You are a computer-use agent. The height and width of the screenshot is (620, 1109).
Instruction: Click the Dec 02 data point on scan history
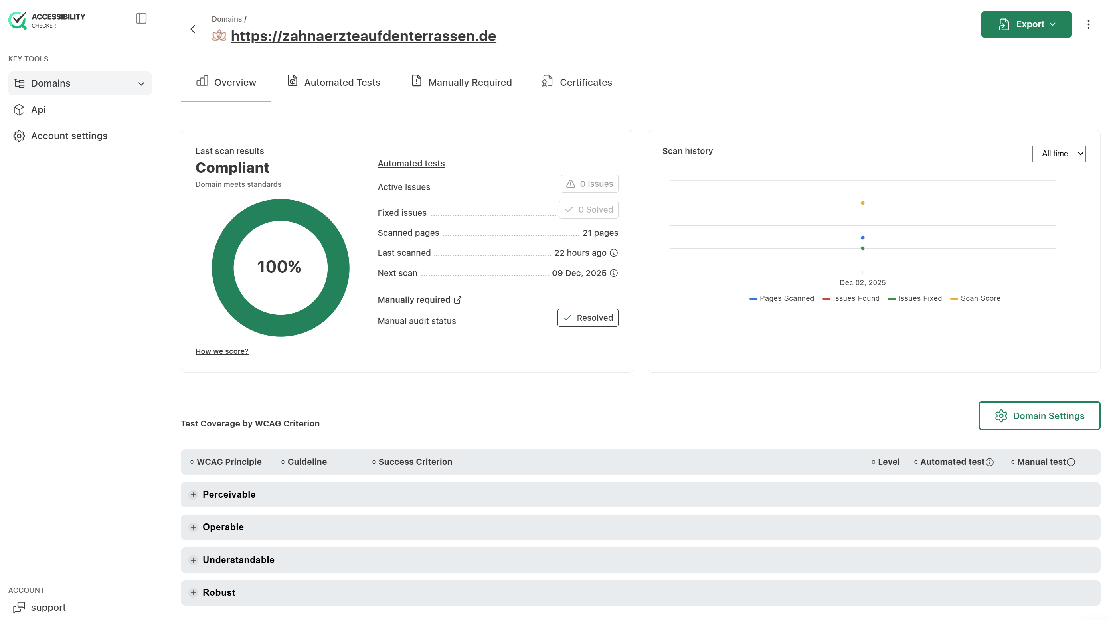[x=862, y=237]
